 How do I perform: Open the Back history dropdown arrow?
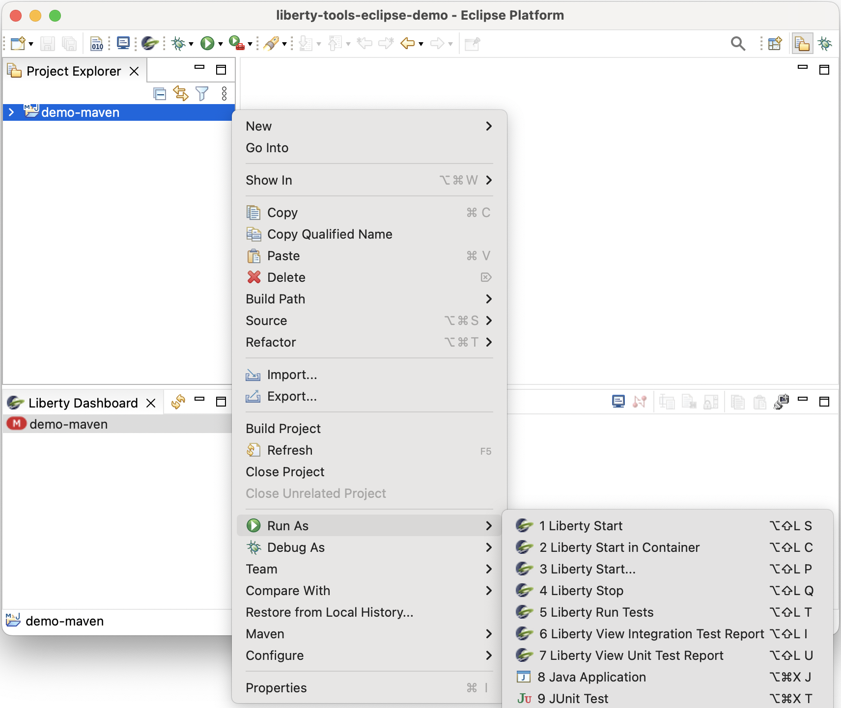coord(421,44)
